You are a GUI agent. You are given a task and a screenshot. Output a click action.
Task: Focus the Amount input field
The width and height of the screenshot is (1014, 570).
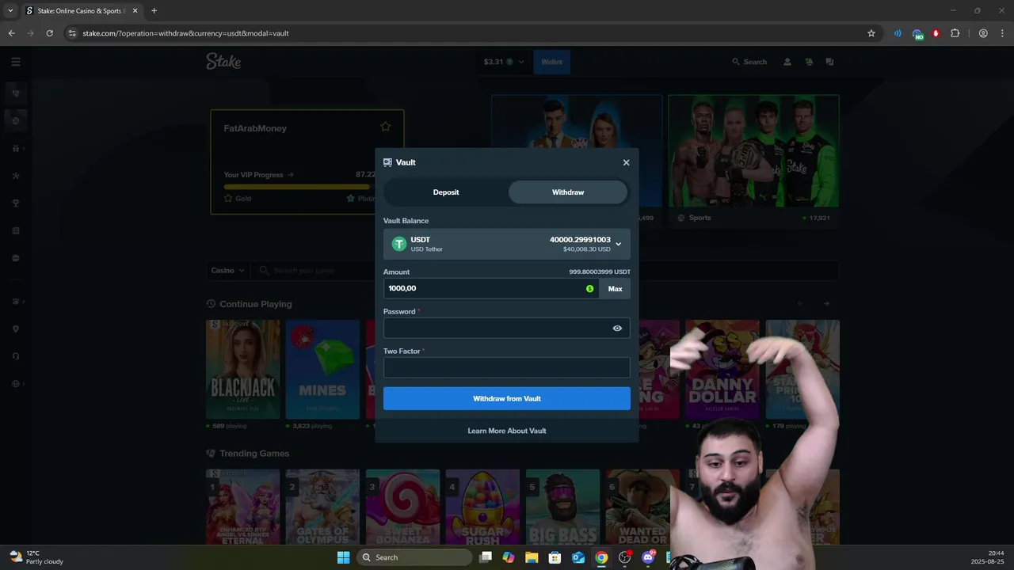[x=491, y=288]
